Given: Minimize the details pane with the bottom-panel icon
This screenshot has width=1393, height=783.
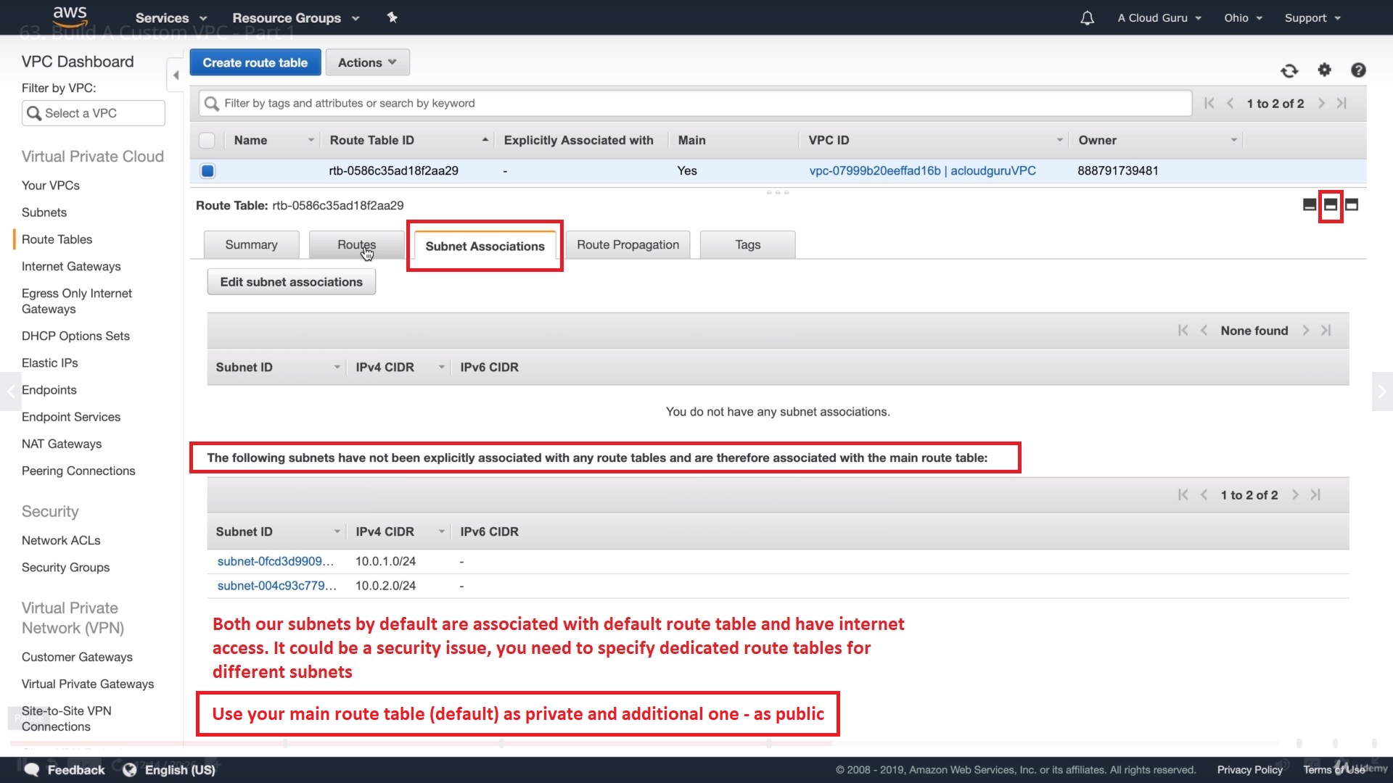Looking at the screenshot, I should [x=1310, y=205].
